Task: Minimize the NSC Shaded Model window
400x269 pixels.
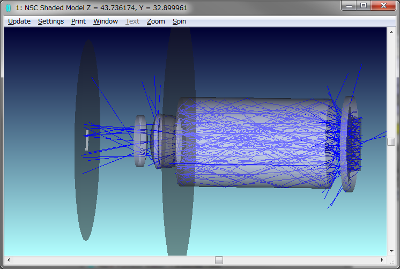Action: point(349,6)
